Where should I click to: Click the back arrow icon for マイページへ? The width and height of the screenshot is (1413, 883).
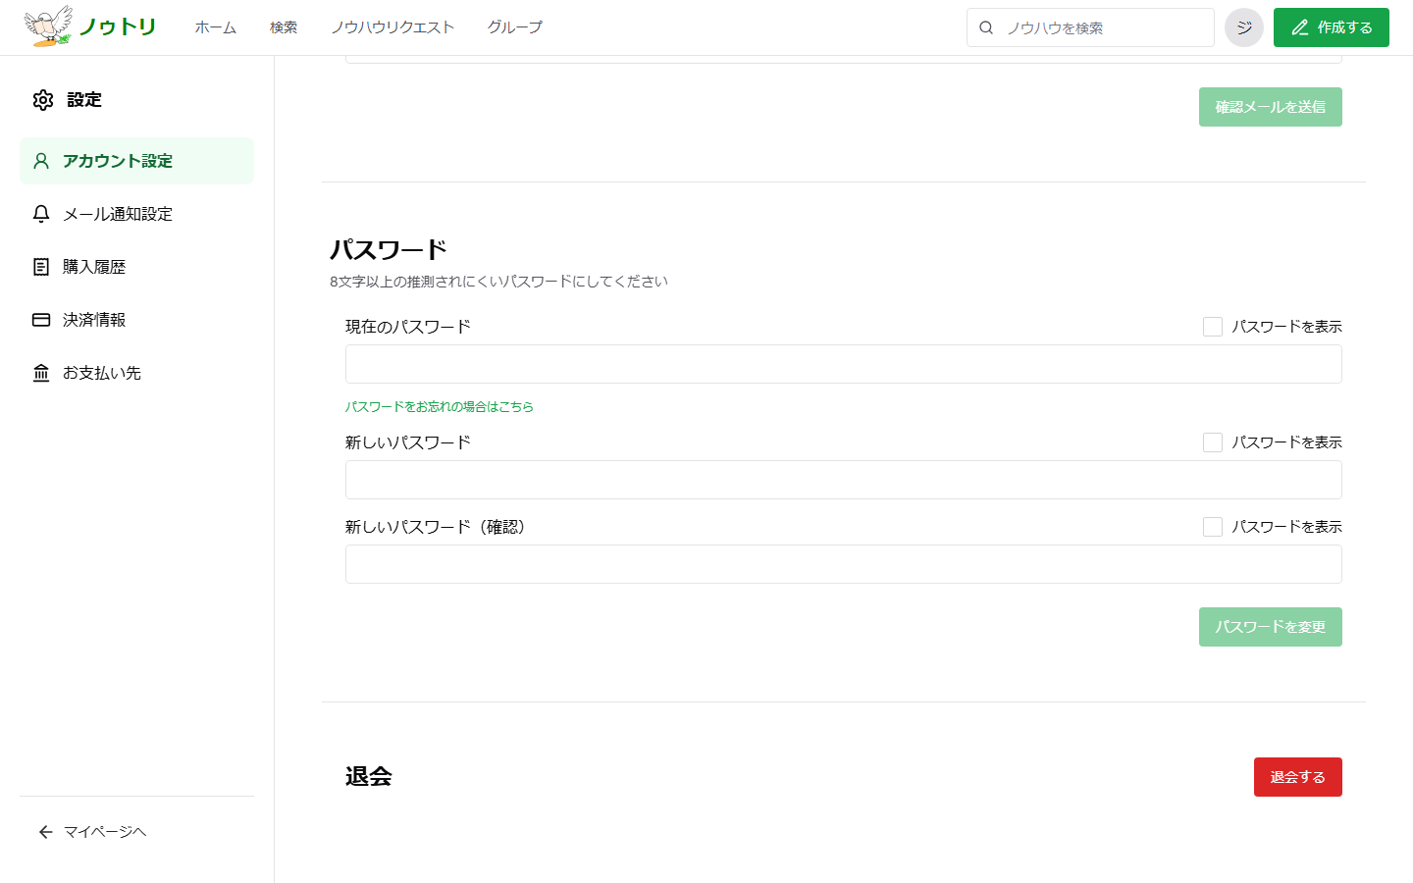[x=45, y=832]
